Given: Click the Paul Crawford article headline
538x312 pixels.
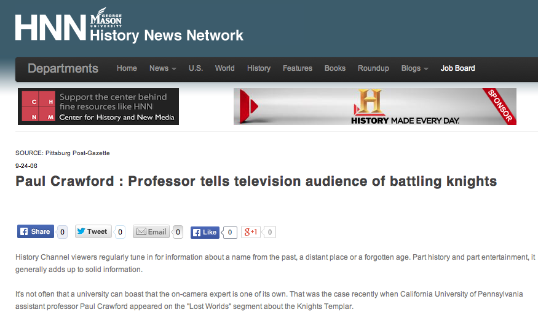Looking at the screenshot, I should 256,182.
